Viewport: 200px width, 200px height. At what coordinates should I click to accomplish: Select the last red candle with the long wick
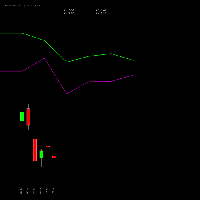pos(54,157)
